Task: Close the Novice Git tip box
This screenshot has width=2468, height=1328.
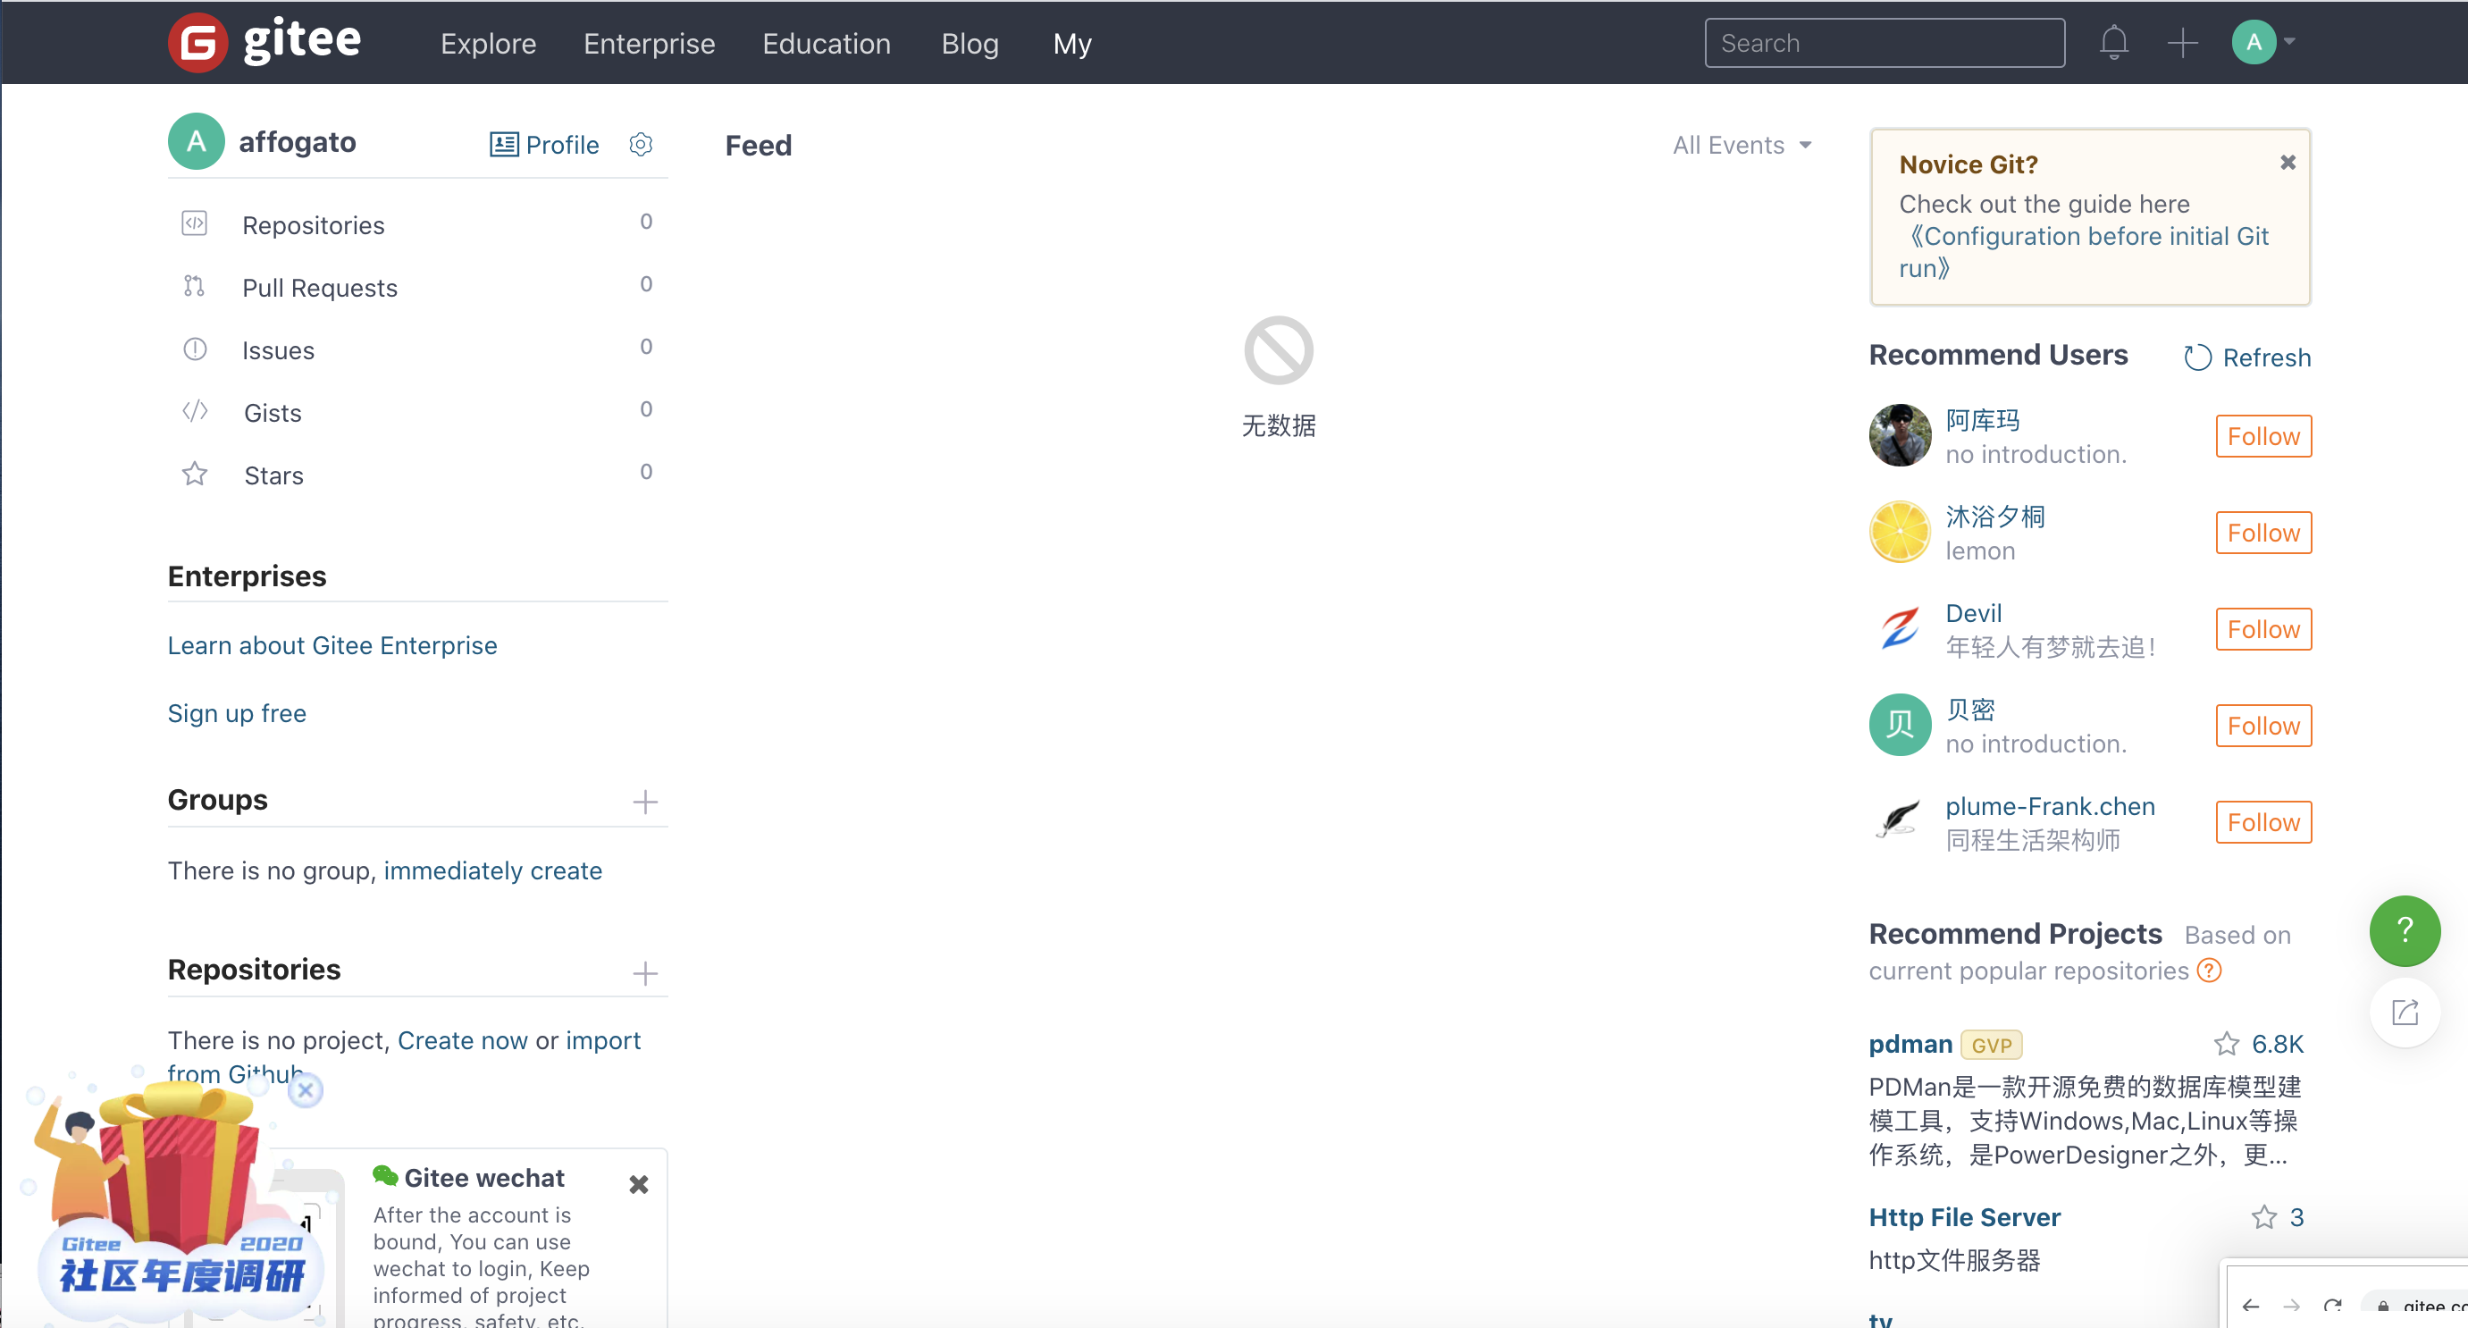Action: tap(2287, 163)
